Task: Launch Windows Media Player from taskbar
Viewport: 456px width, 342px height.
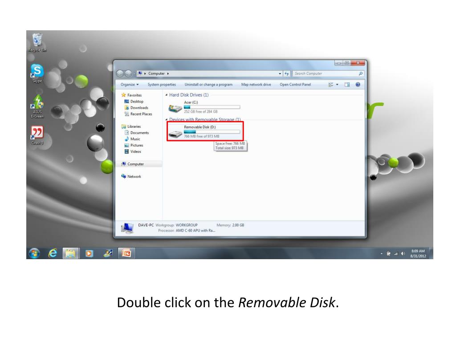Action: tap(89, 253)
